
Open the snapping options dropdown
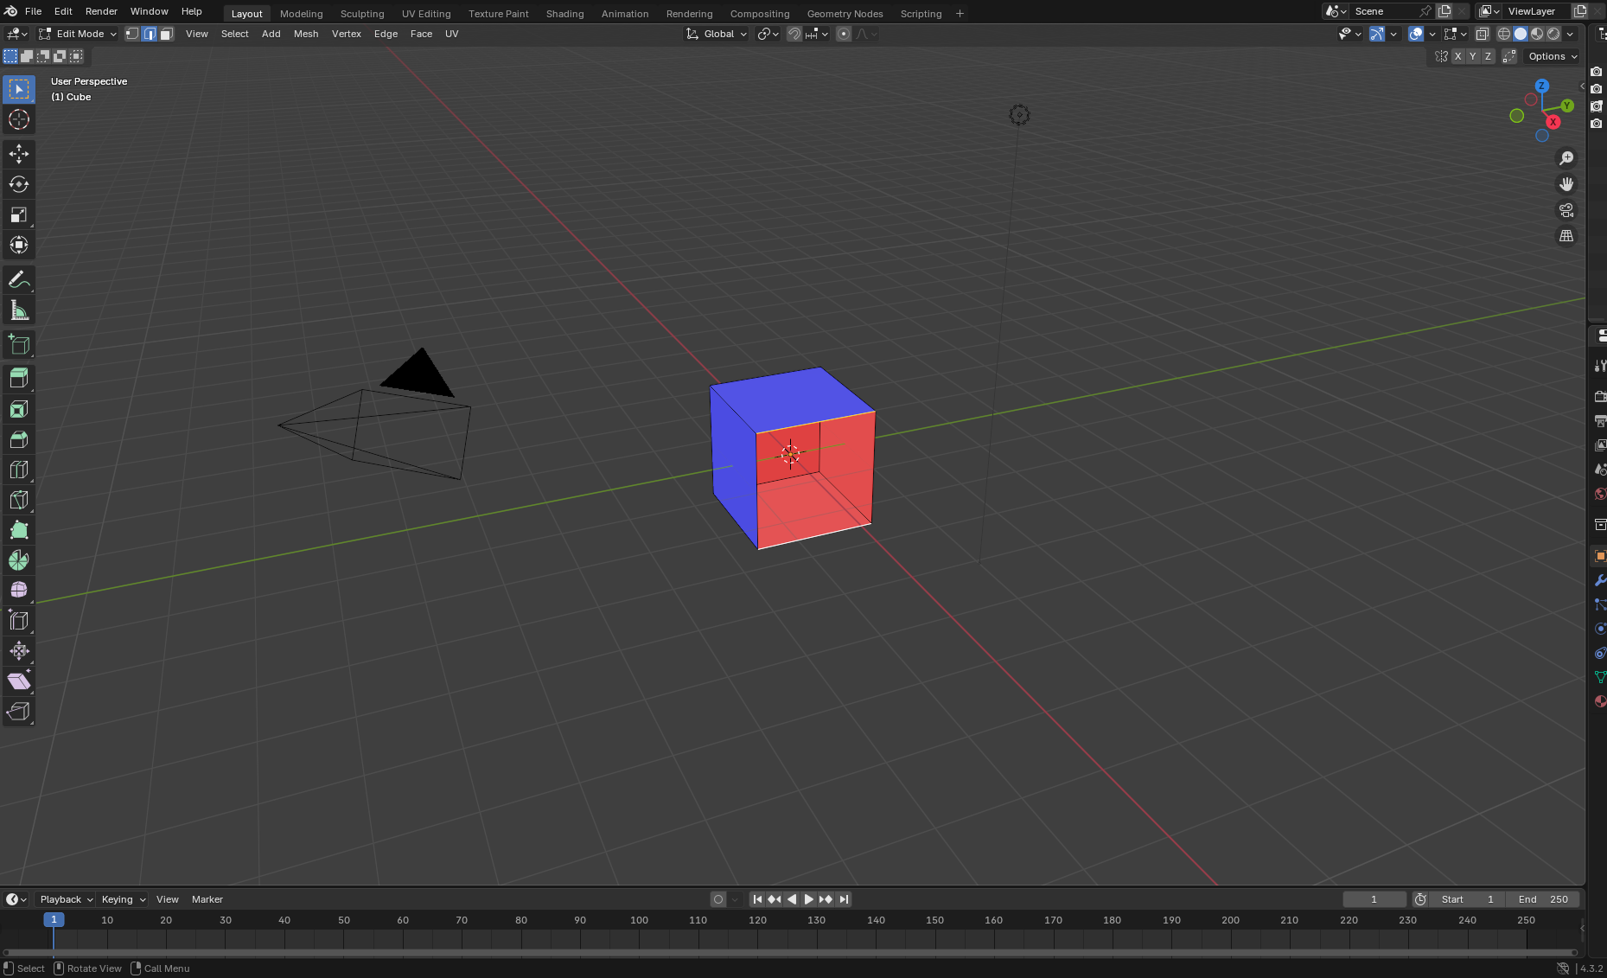pyautogui.click(x=818, y=34)
